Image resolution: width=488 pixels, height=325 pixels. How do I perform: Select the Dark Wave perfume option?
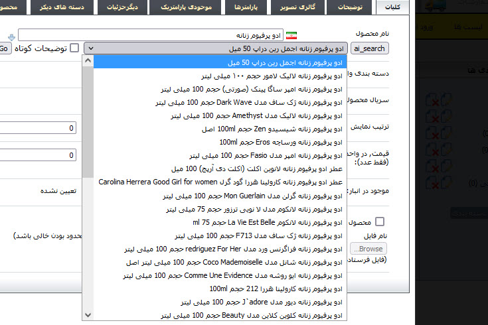pyautogui.click(x=220, y=102)
